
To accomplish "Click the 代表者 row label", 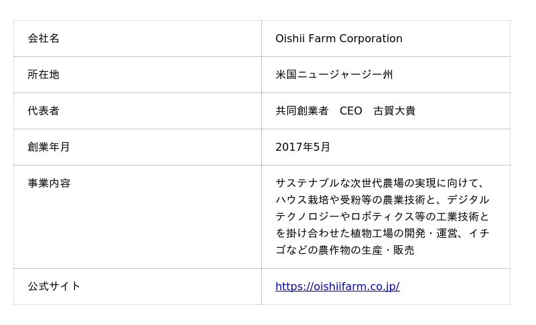I will pyautogui.click(x=44, y=111).
